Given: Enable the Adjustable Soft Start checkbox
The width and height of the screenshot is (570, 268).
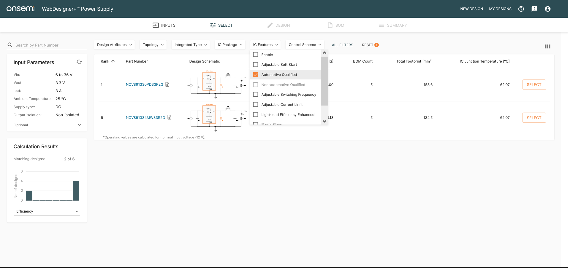Looking at the screenshot, I should click(x=256, y=65).
